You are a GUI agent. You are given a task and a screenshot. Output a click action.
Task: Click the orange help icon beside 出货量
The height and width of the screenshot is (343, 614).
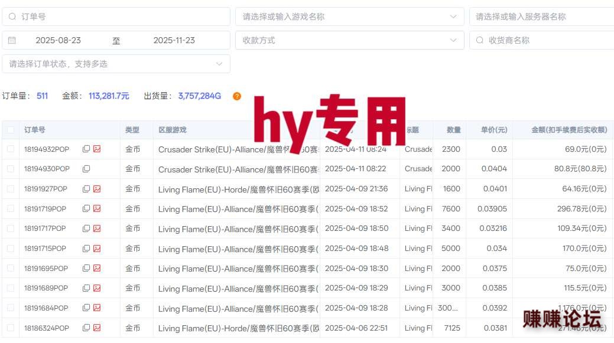click(237, 96)
